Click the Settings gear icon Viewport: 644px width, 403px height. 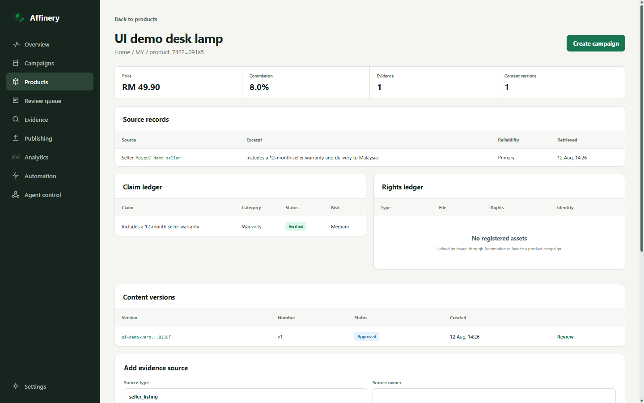(x=16, y=386)
